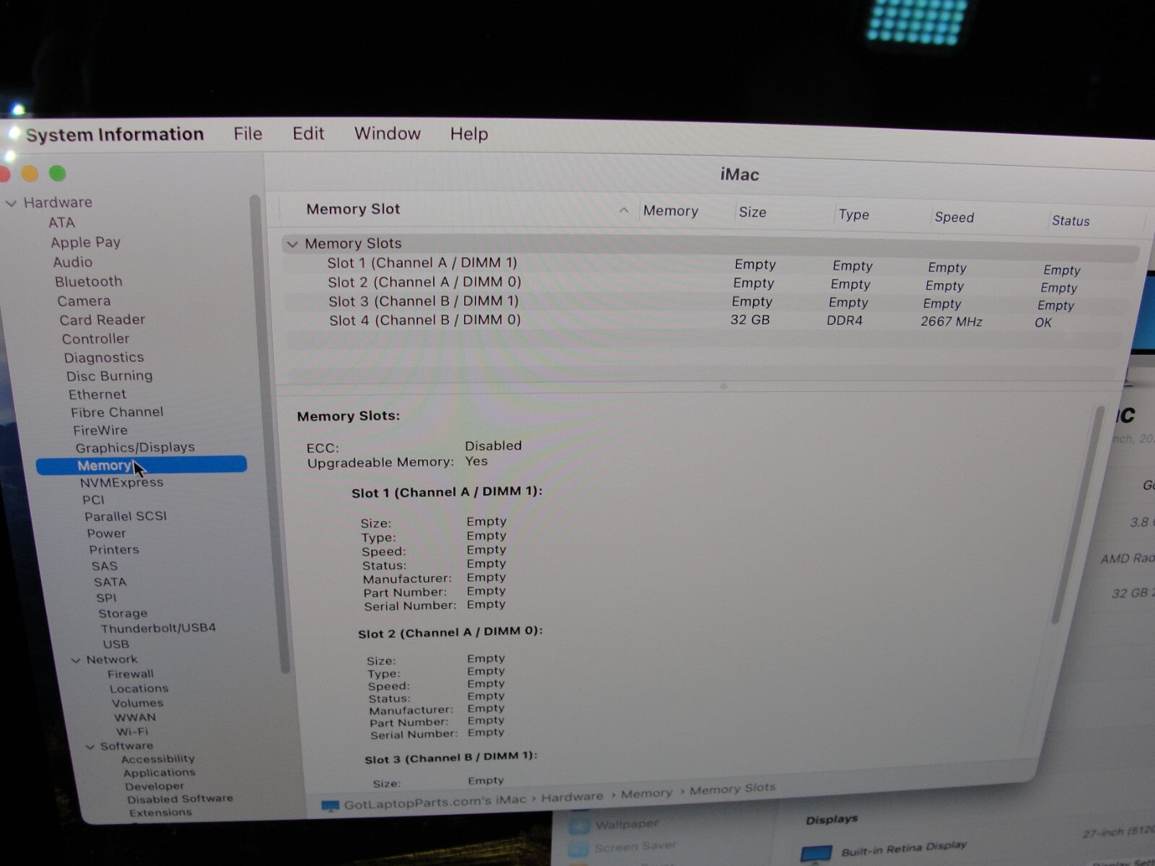1155x866 pixels.
Task: Select the Slot 4 (Channel B / DIMM 0) row
Action: [x=424, y=320]
